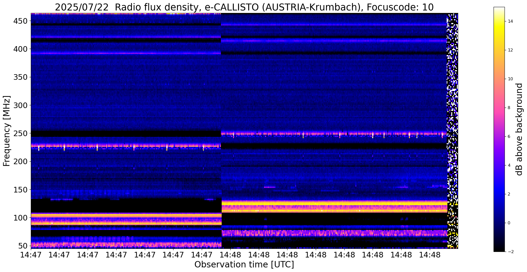This screenshot has width=527, height=272.
Task: Click the colorbar tick value 14
Action: pos(510,21)
